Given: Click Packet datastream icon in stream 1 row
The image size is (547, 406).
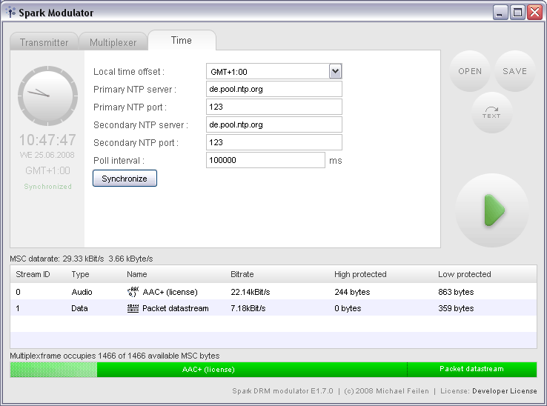Looking at the screenshot, I should [x=133, y=308].
